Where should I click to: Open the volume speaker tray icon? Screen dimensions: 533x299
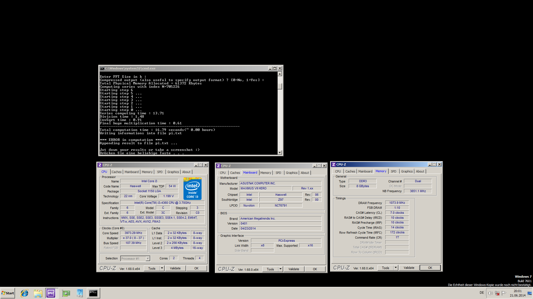pos(490,293)
